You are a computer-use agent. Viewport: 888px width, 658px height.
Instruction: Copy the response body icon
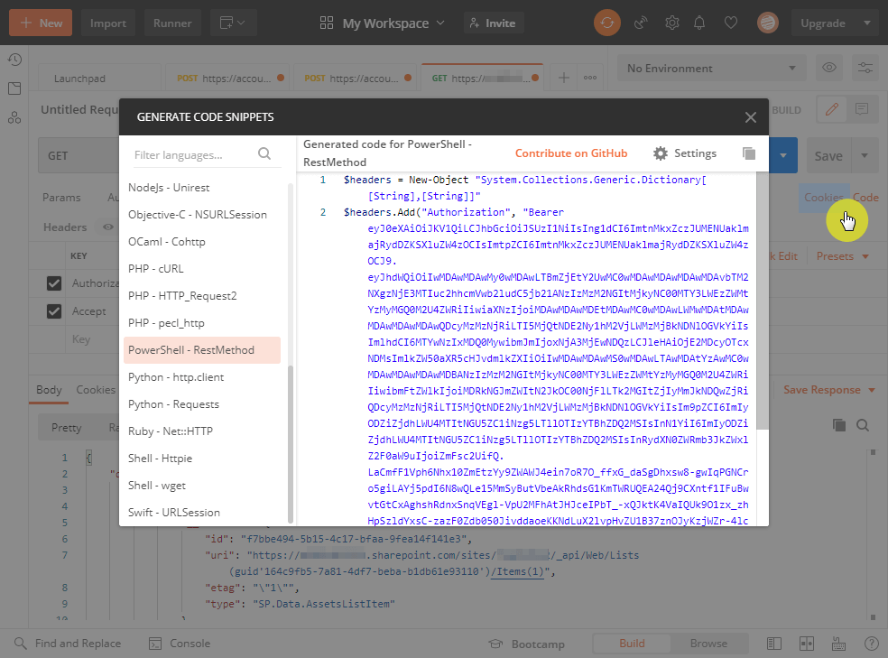click(x=838, y=425)
